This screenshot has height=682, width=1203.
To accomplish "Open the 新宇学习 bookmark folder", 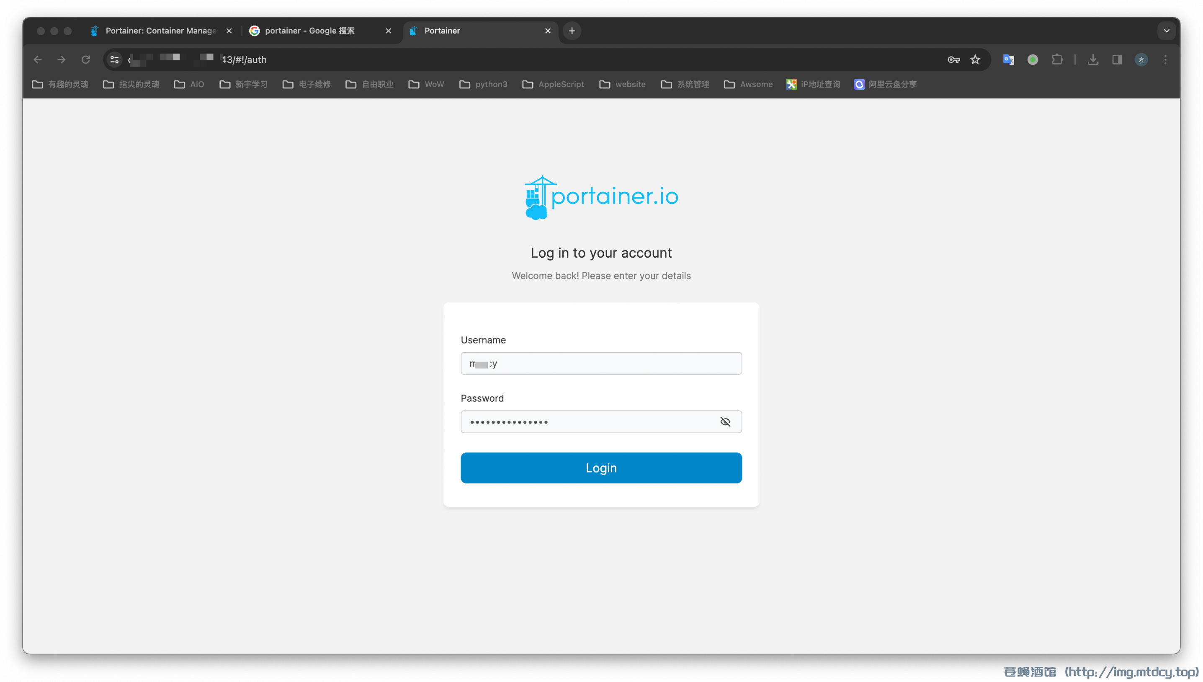I will pyautogui.click(x=243, y=84).
